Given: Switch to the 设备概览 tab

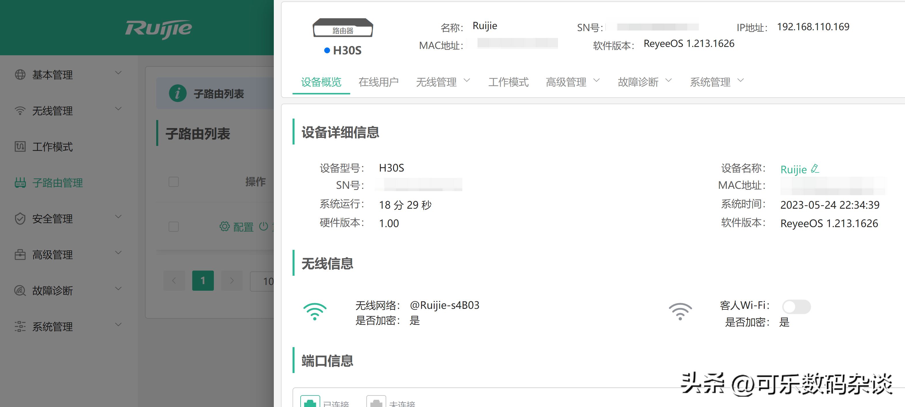Looking at the screenshot, I should [x=321, y=82].
